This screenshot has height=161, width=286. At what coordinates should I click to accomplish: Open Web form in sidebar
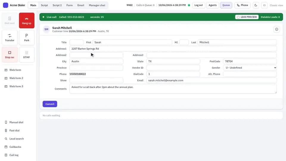(x=18, y=70)
